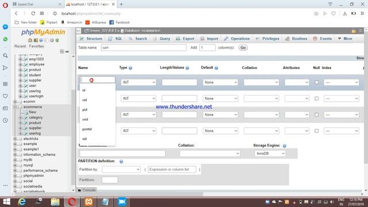
Task: Select New under ecommerce database
Action: click(x=32, y=112)
